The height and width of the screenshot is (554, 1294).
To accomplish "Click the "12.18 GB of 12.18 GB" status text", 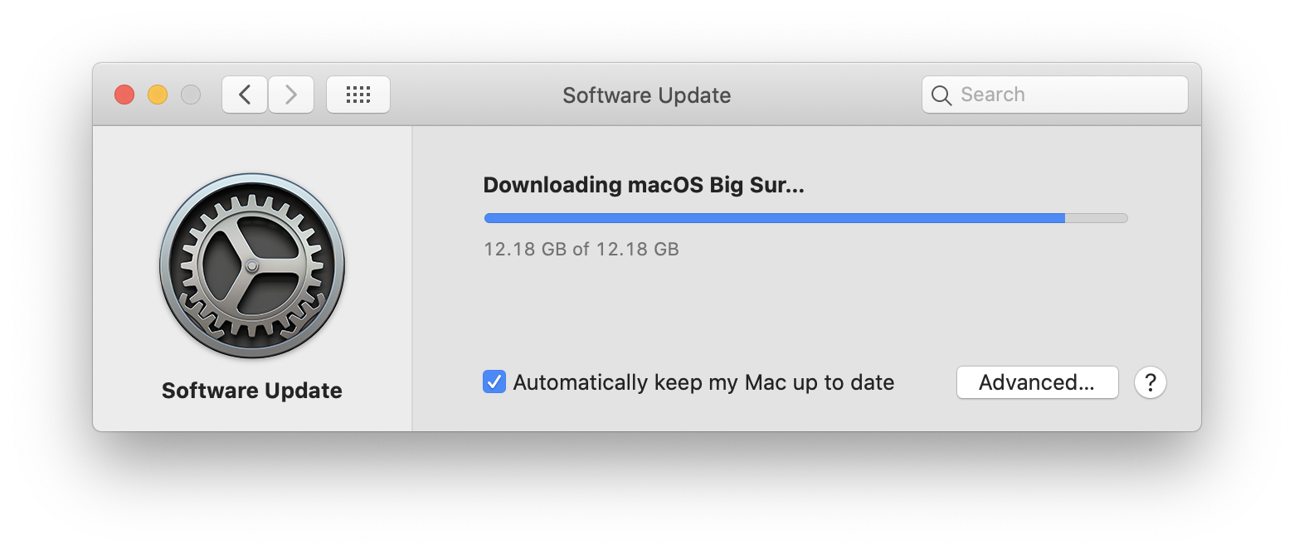I will [x=581, y=249].
